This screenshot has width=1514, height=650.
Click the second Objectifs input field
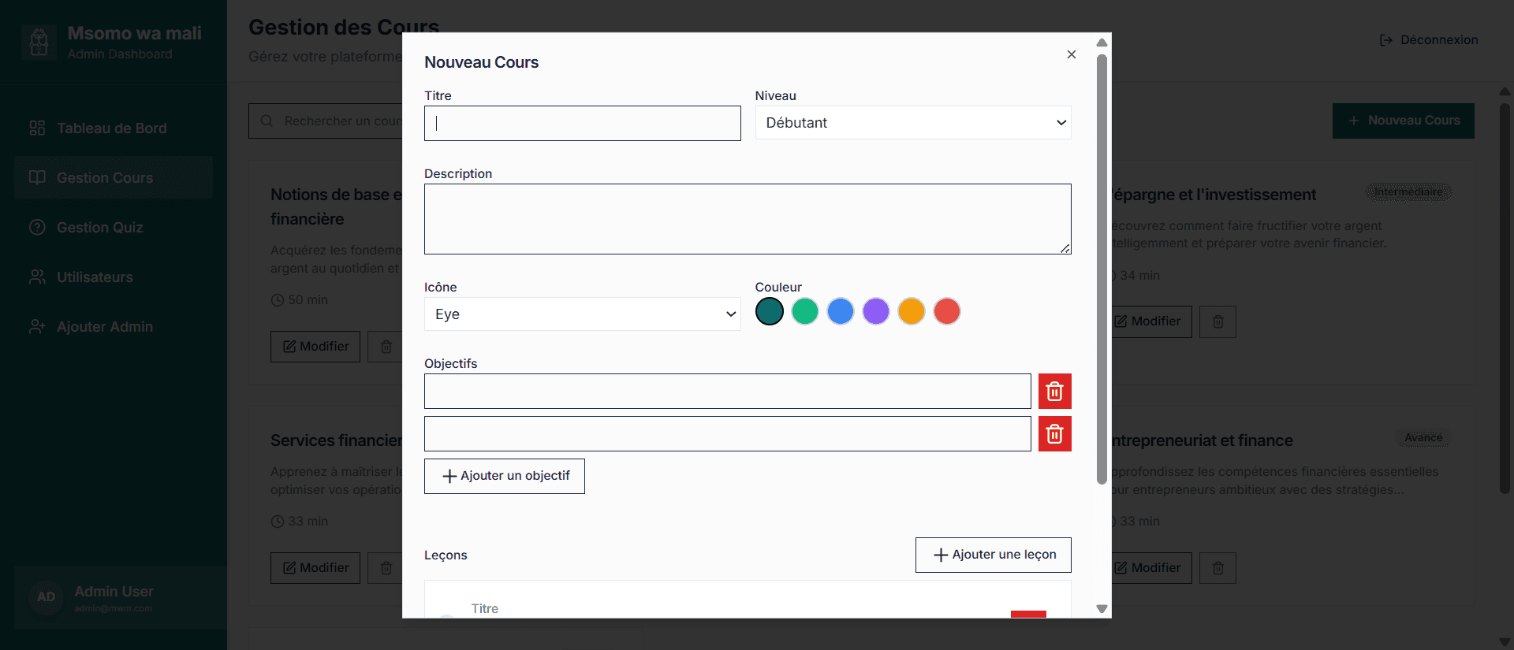pos(727,434)
